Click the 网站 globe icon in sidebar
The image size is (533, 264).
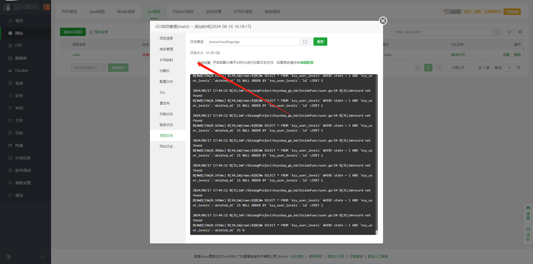(10, 33)
